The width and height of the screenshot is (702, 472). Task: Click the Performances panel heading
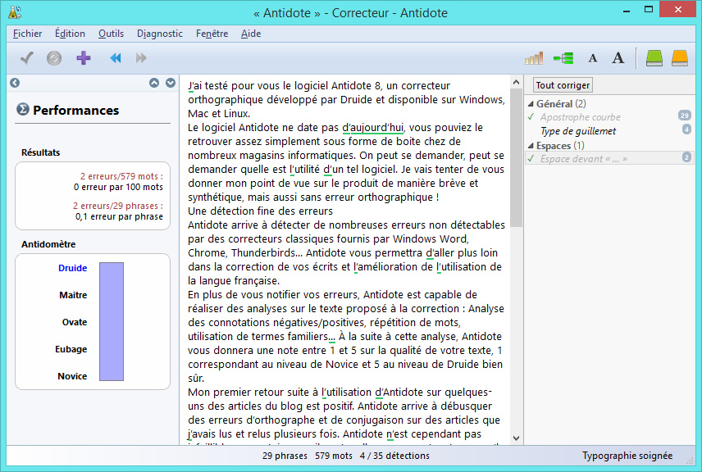point(75,110)
